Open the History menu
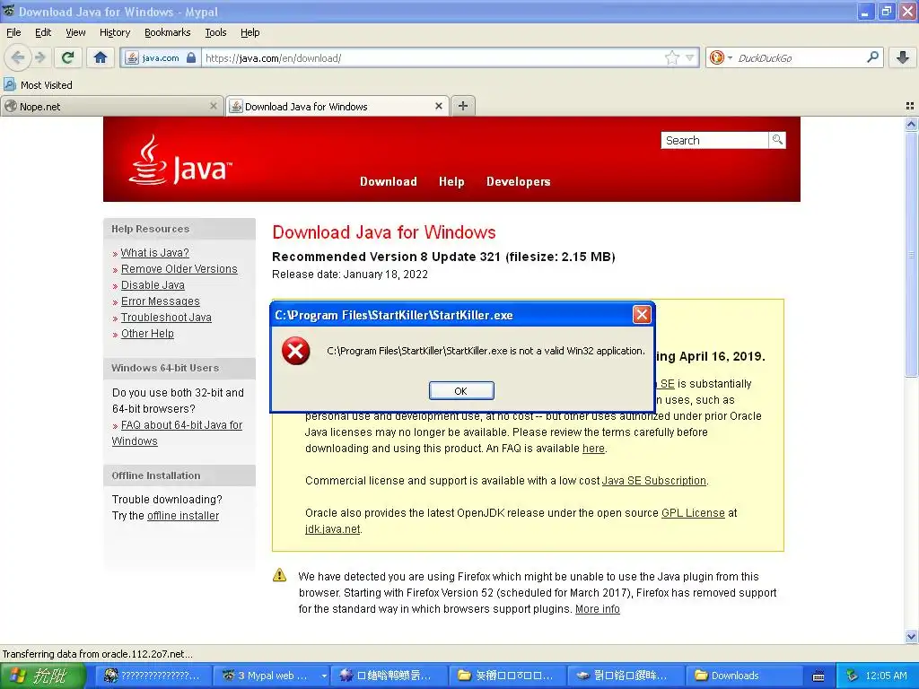 [115, 32]
